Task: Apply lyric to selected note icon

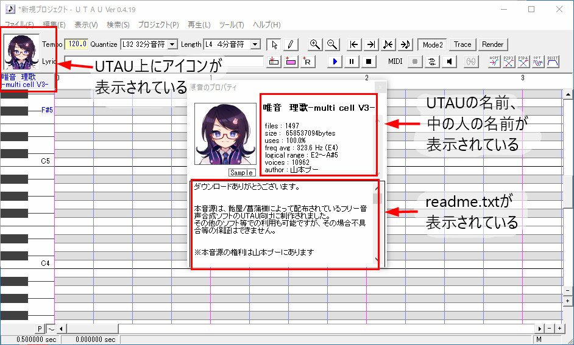Action: [x=274, y=61]
